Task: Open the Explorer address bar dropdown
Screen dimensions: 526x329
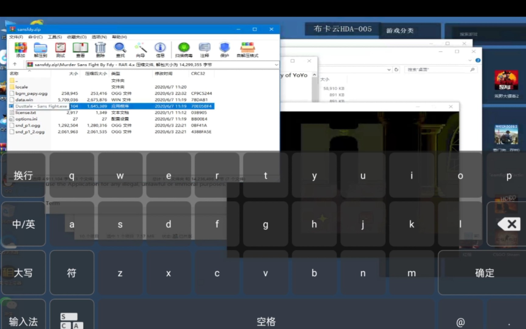Action: pos(389,69)
